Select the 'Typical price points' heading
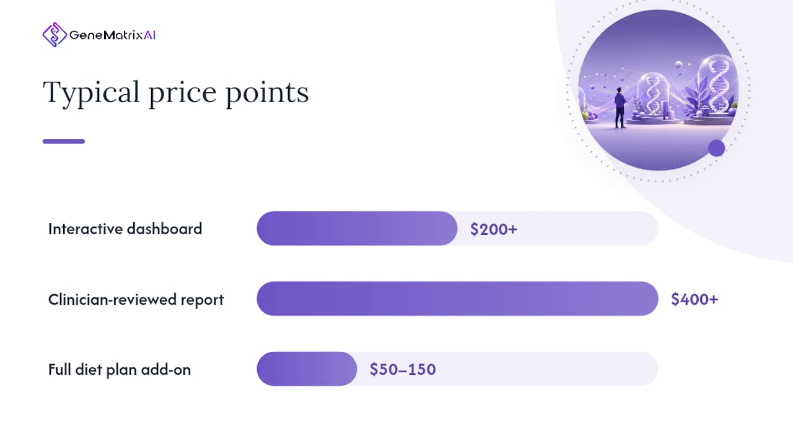 (x=176, y=94)
